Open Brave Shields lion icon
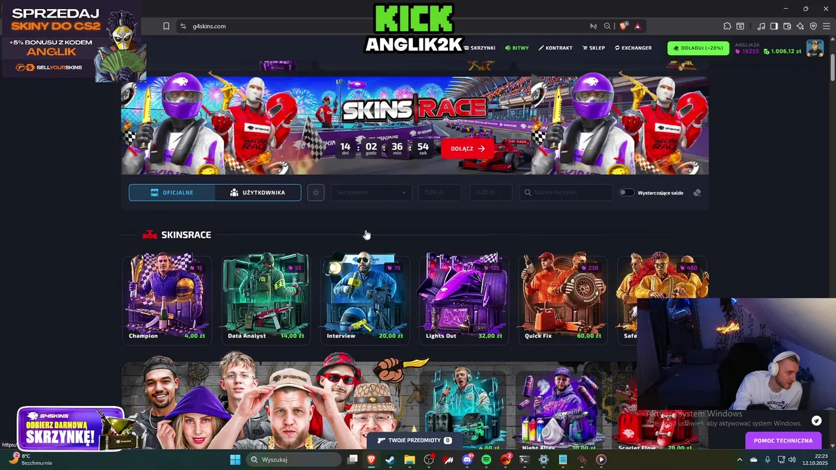836x470 pixels. coord(624,26)
